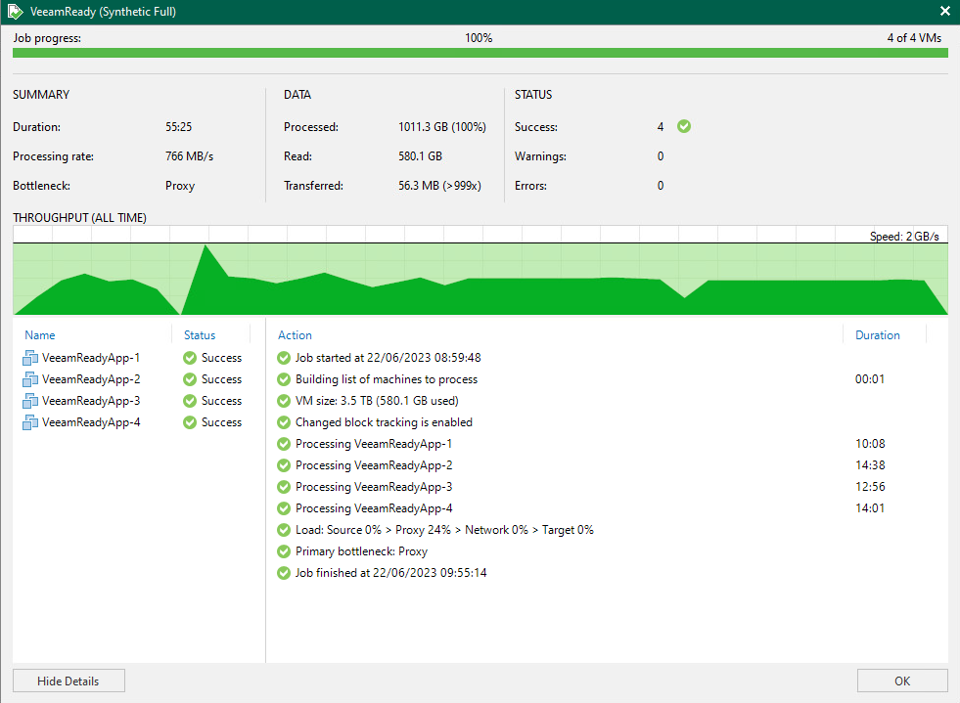
Task: Select the 'Primary bottleneck: Proxy' entry
Action: (x=361, y=551)
